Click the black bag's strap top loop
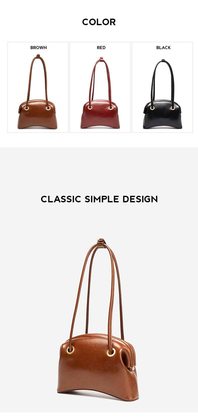The image size is (198, 417). point(163,60)
